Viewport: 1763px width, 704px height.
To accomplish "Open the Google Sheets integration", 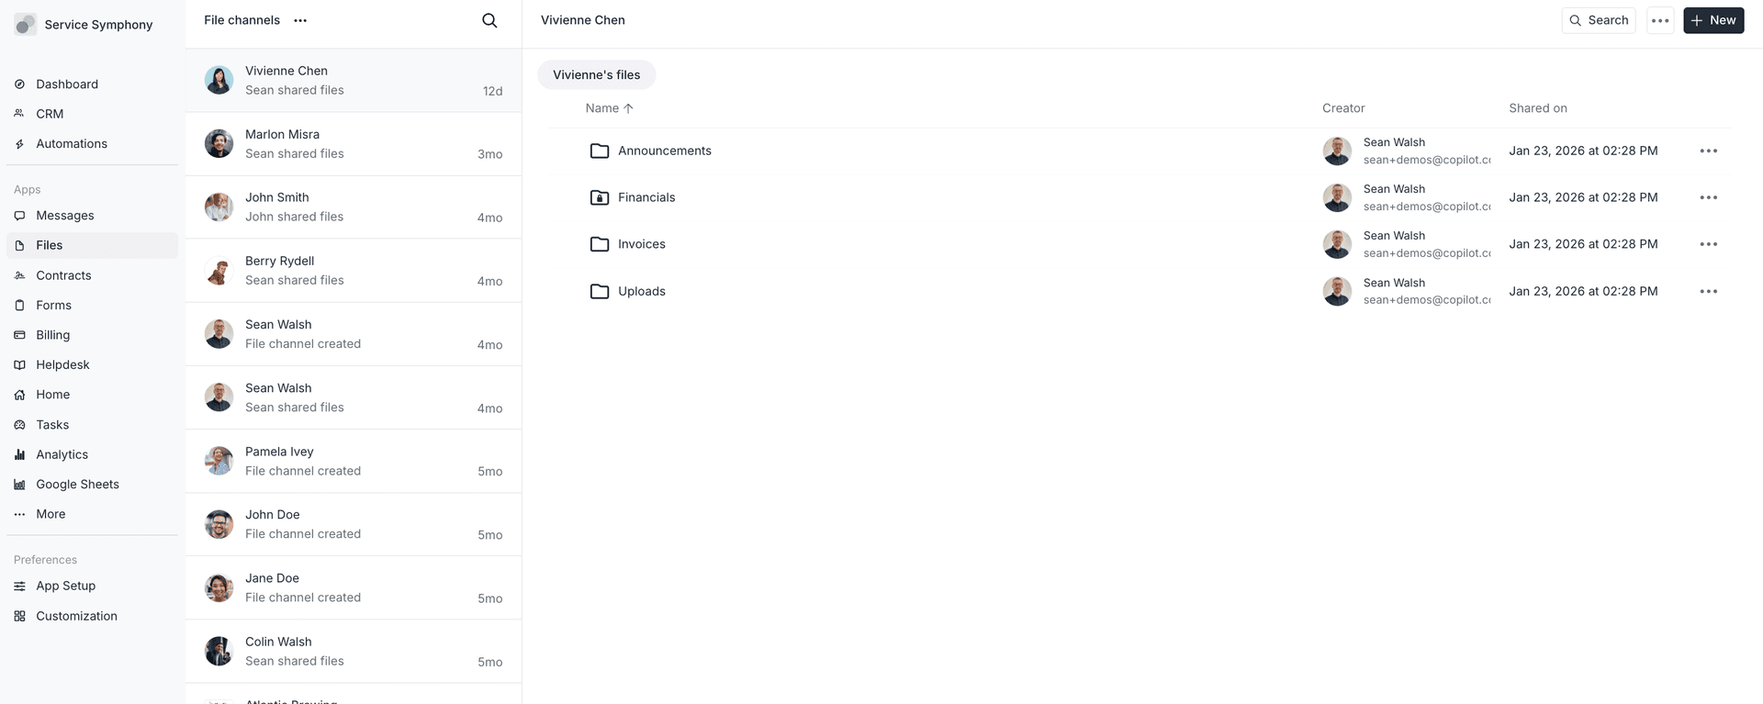I will pyautogui.click(x=77, y=484).
